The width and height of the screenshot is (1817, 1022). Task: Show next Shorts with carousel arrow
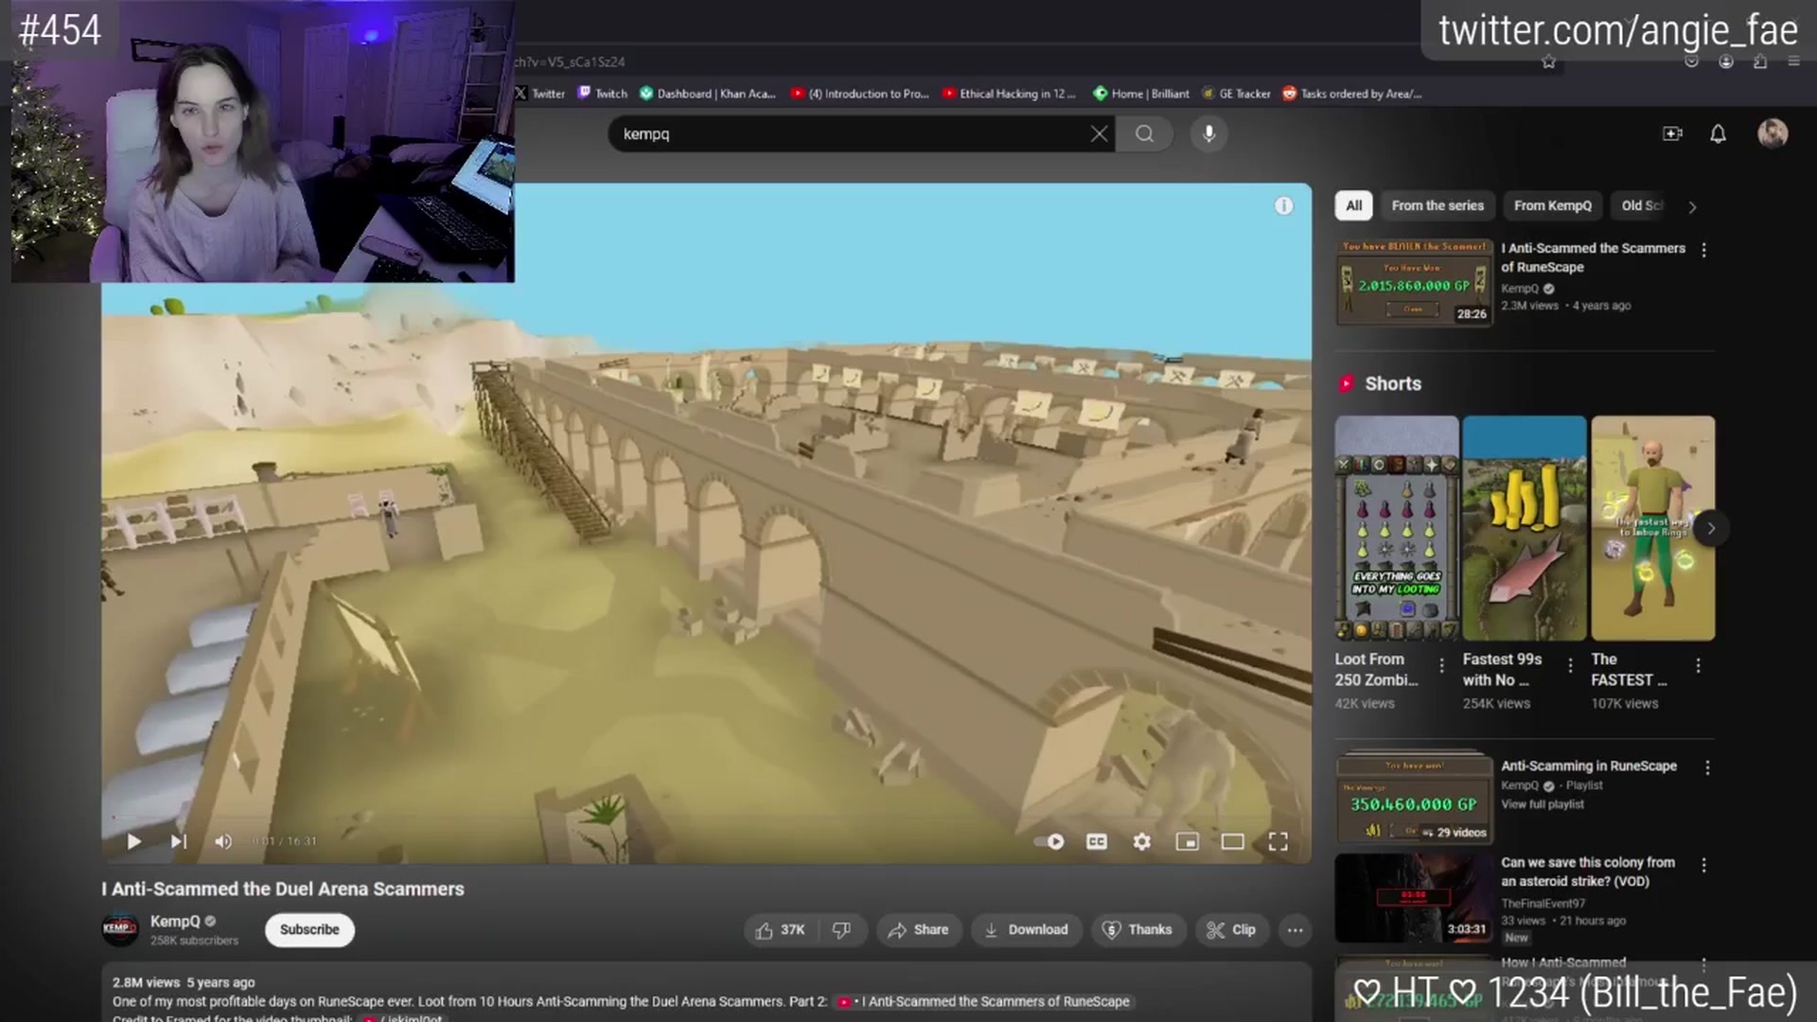click(1710, 528)
